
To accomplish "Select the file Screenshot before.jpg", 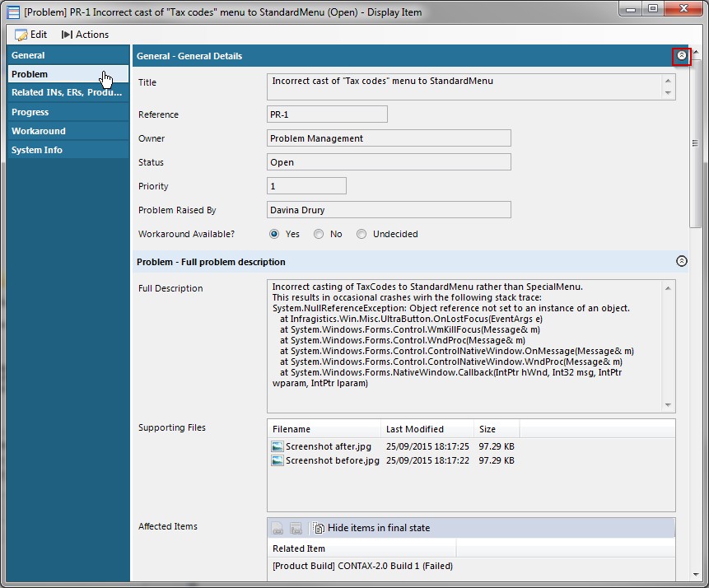I will [x=333, y=460].
